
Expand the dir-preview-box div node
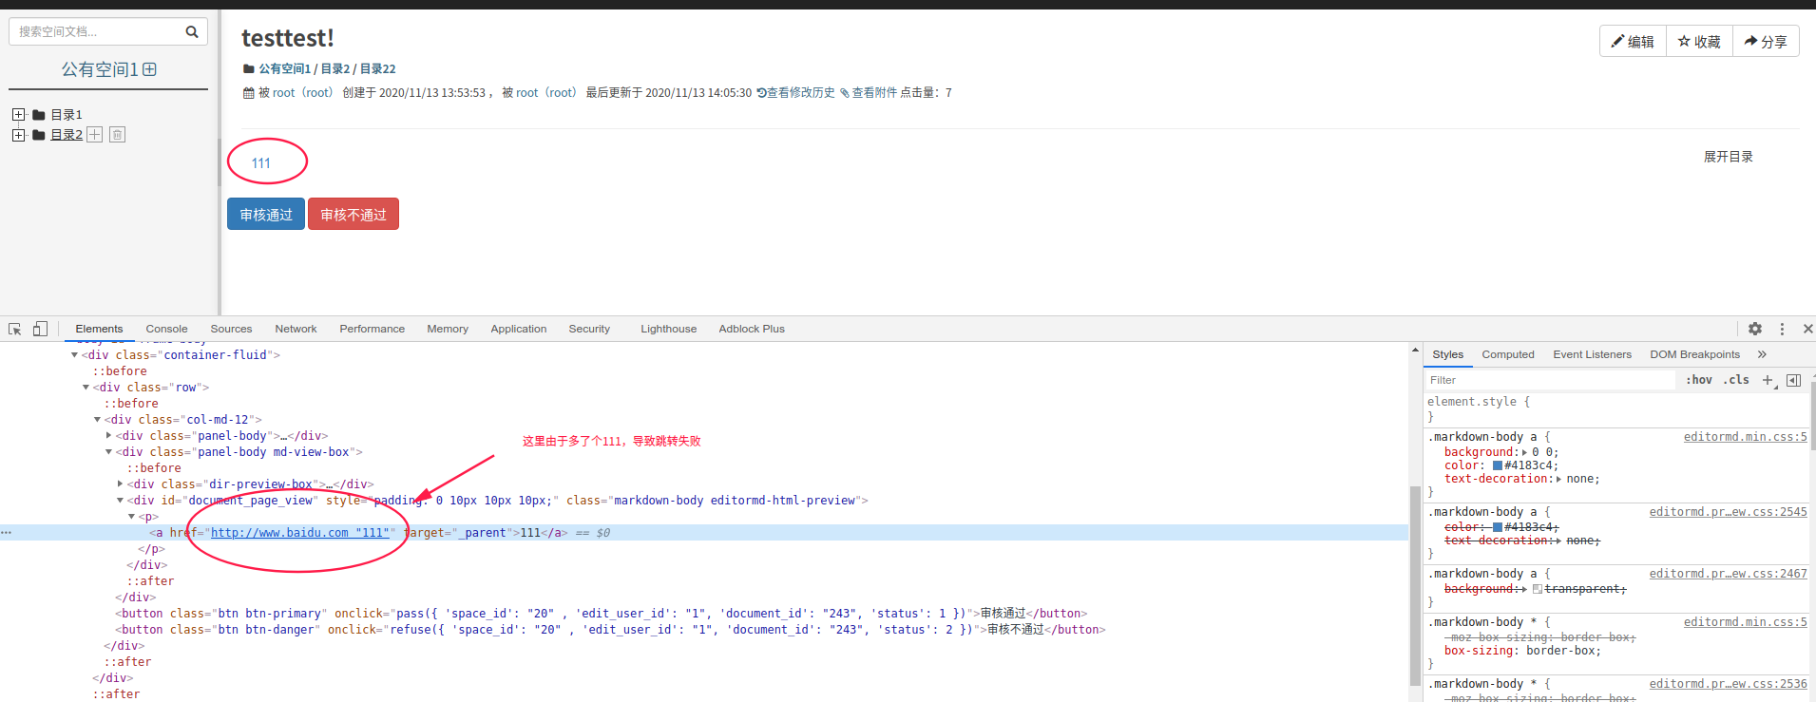coord(121,484)
